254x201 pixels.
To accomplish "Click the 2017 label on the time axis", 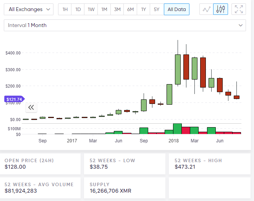I will [72, 141].
